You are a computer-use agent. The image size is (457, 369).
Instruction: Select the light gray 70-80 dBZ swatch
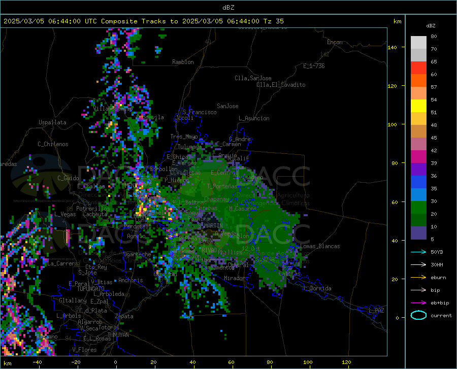(418, 43)
